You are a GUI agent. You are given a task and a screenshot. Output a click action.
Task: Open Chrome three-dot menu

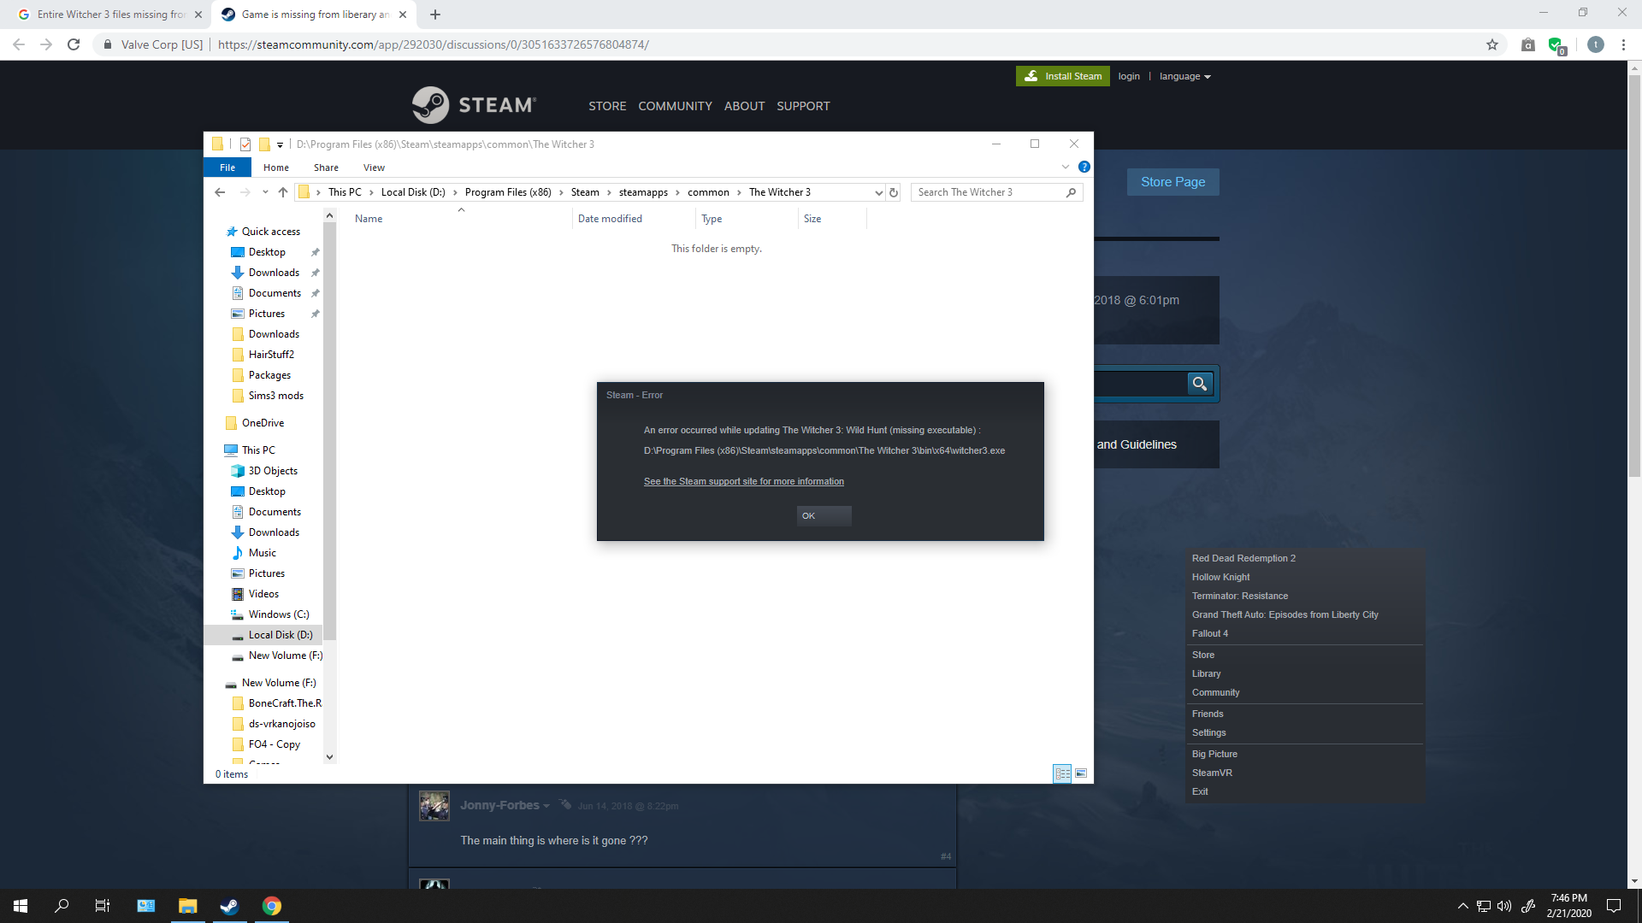(x=1623, y=44)
